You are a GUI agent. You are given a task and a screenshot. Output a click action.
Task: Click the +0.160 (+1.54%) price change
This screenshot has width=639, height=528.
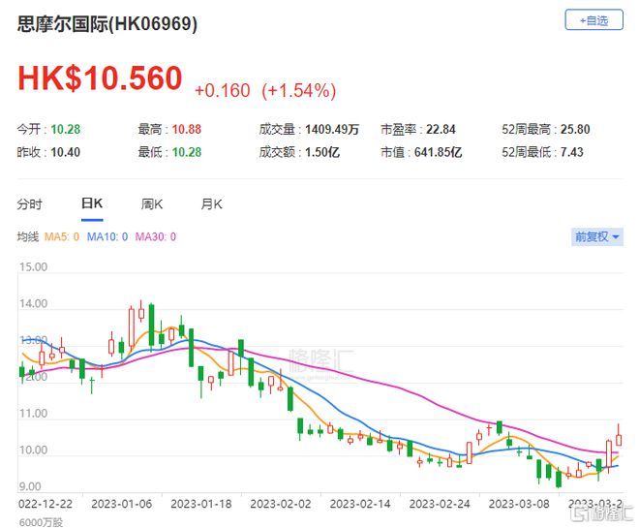(x=265, y=90)
